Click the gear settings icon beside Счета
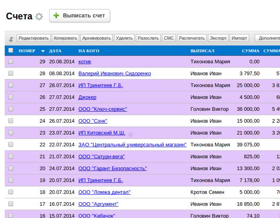 coord(39,17)
